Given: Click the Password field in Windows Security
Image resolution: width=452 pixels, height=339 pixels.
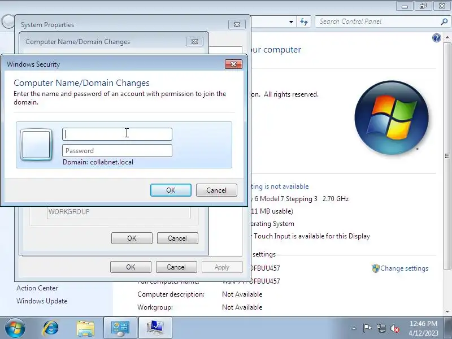Looking at the screenshot, I should (x=117, y=151).
